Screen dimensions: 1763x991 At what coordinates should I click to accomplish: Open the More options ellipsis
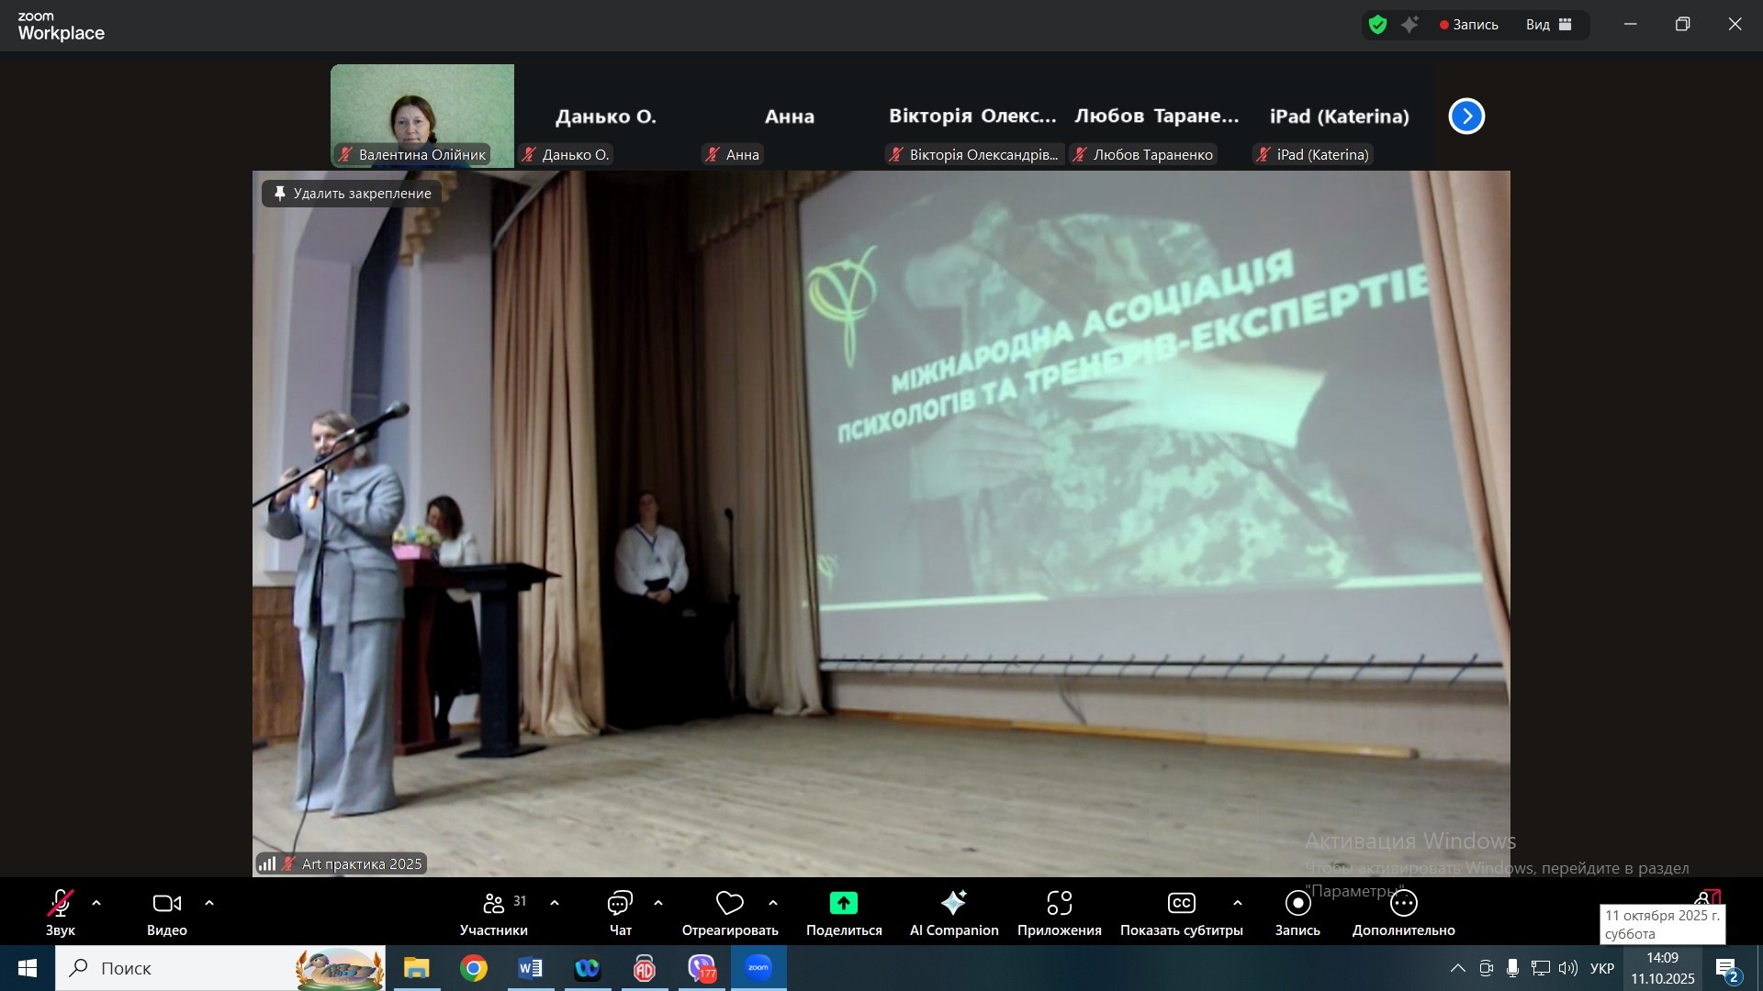[x=1403, y=904]
